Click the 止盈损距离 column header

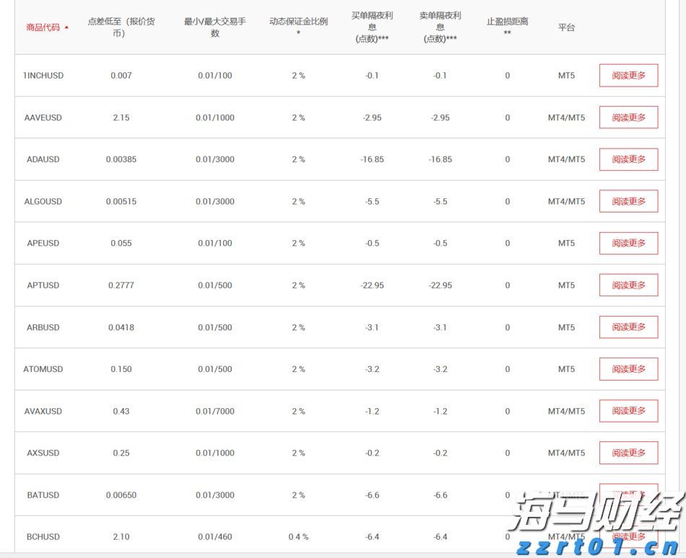pyautogui.click(x=507, y=26)
